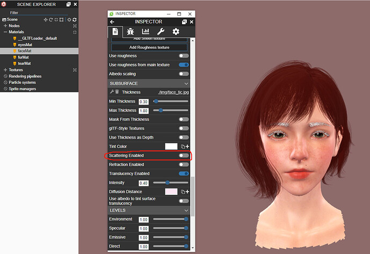Collapse all Materials using its right-side icon
Viewport: 370px width, 254px height.
click(75, 32)
